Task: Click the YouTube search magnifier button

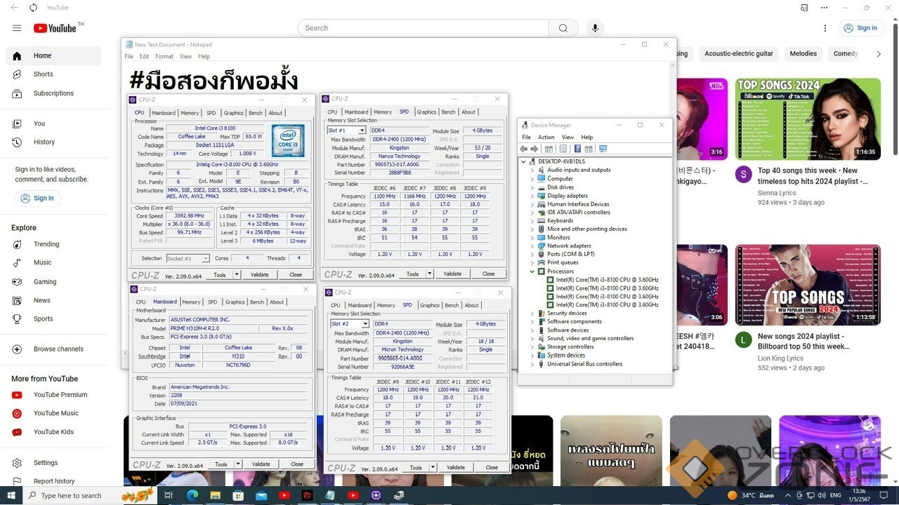Action: coord(563,28)
